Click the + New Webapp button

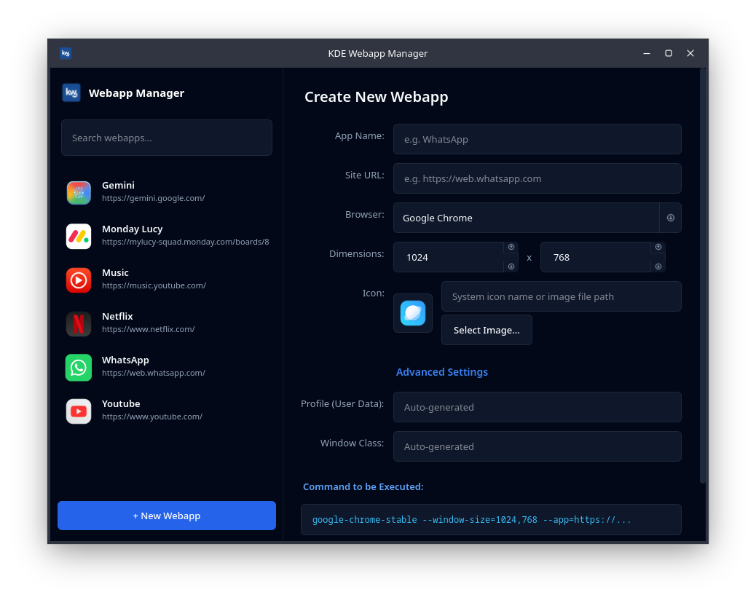[167, 516]
